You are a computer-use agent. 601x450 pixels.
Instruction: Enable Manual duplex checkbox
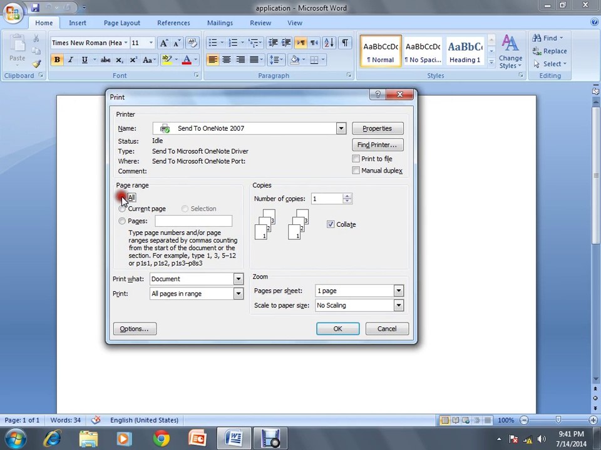(x=356, y=170)
